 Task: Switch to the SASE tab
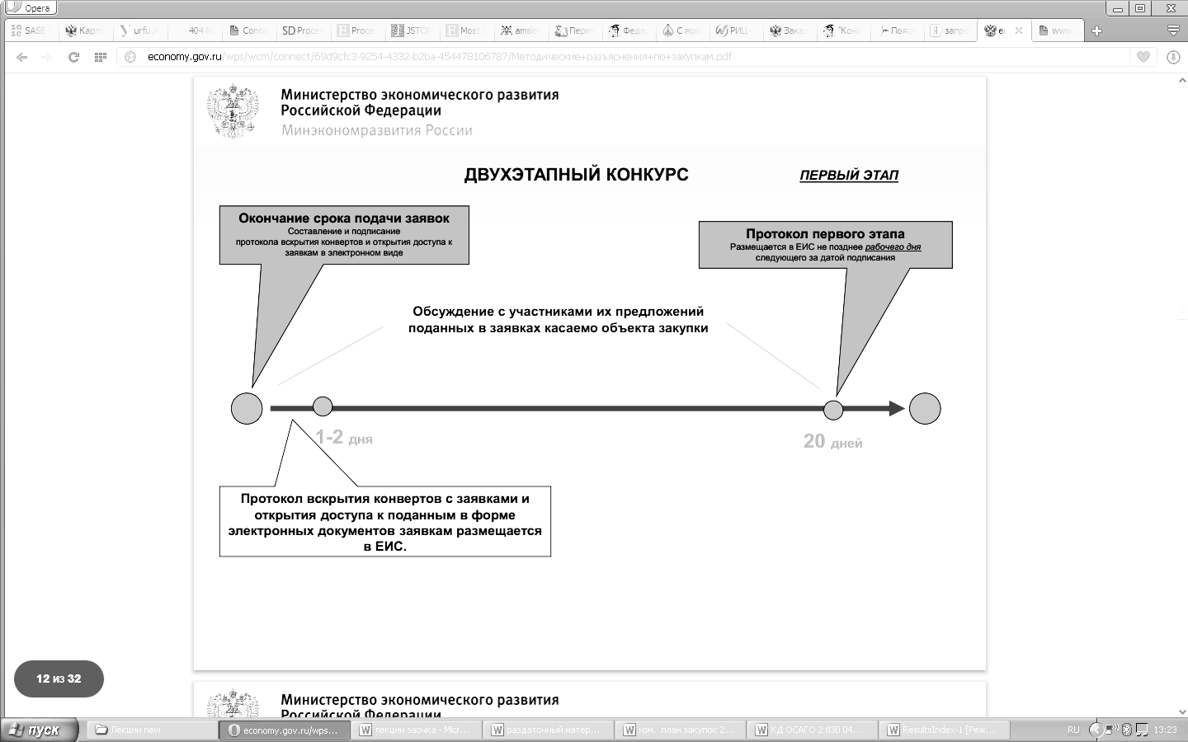[x=31, y=31]
